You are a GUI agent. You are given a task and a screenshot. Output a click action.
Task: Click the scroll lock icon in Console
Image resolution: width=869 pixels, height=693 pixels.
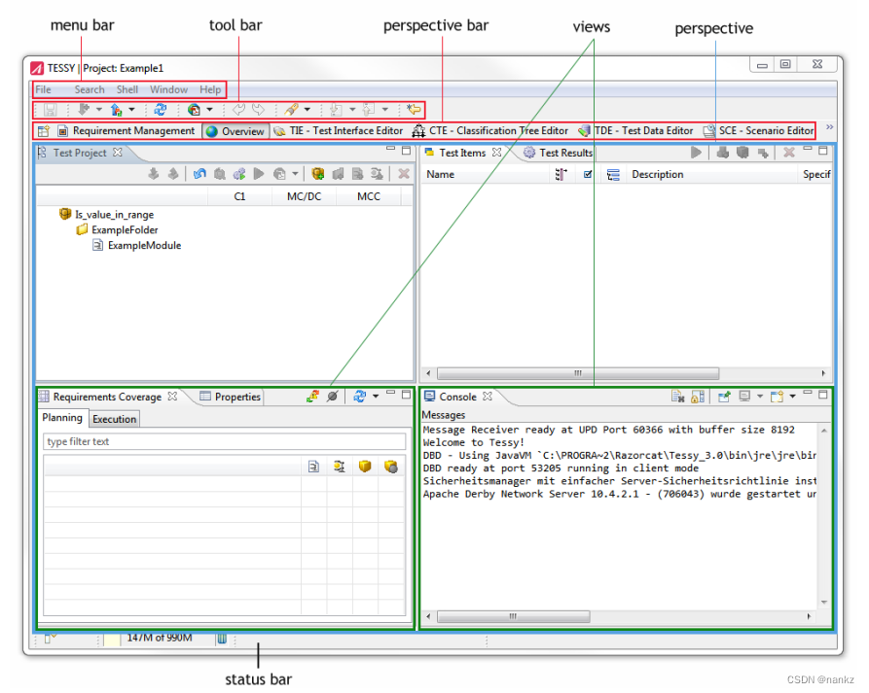coord(698,397)
